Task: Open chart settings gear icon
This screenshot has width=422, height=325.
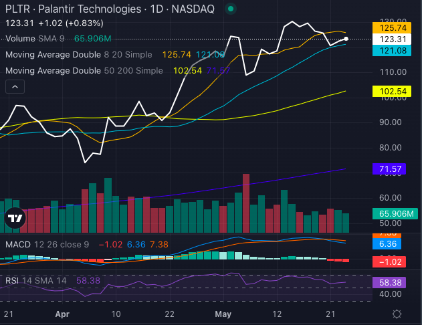Action: (397, 314)
